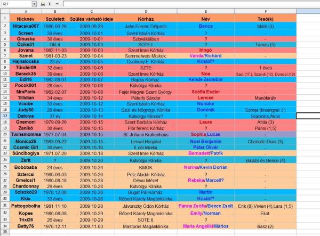Select row 31 header
Image resolution: width=320 pixels, height=236 pixels.
pos(4,205)
